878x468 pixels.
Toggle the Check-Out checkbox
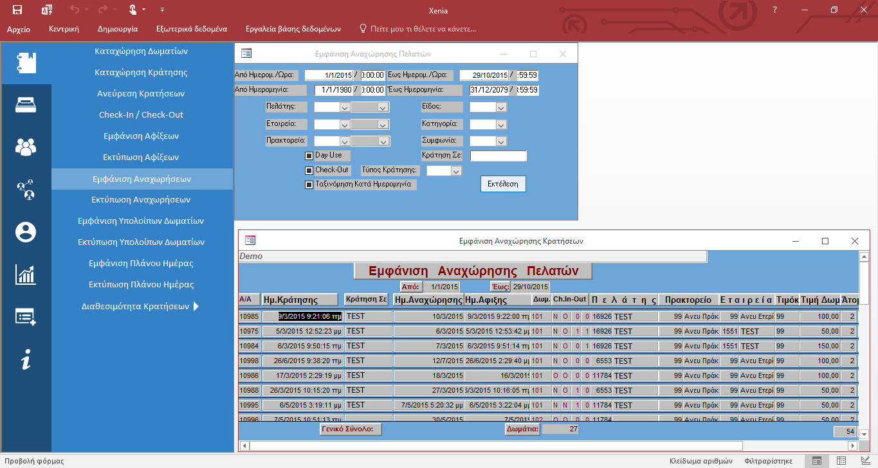tap(309, 170)
